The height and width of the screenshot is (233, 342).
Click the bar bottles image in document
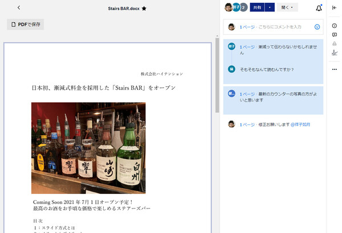point(88,148)
